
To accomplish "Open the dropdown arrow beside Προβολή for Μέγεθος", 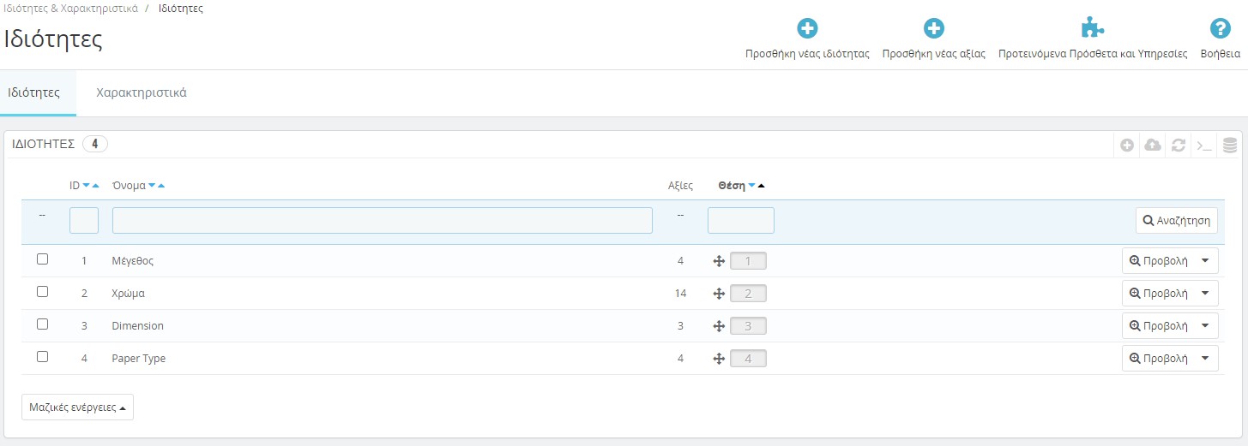I will (x=1205, y=261).
